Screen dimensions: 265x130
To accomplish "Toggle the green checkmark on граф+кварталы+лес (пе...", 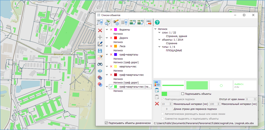I will pos(111,86).
